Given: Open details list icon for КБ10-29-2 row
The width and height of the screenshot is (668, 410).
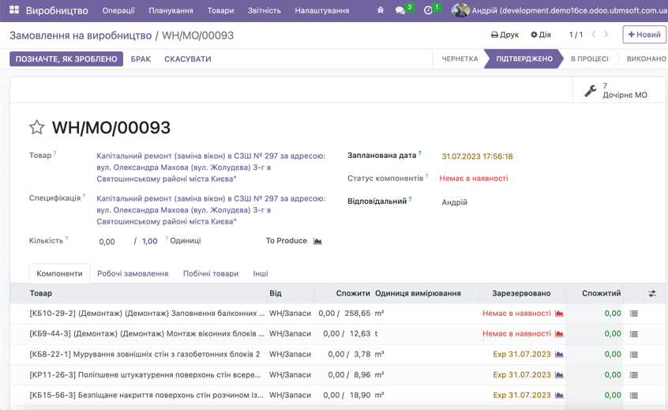Looking at the screenshot, I should click(633, 314).
